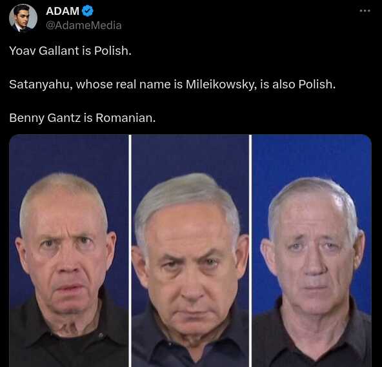Click the white divider between middle and right photos
The image size is (382, 367).
click(x=250, y=251)
